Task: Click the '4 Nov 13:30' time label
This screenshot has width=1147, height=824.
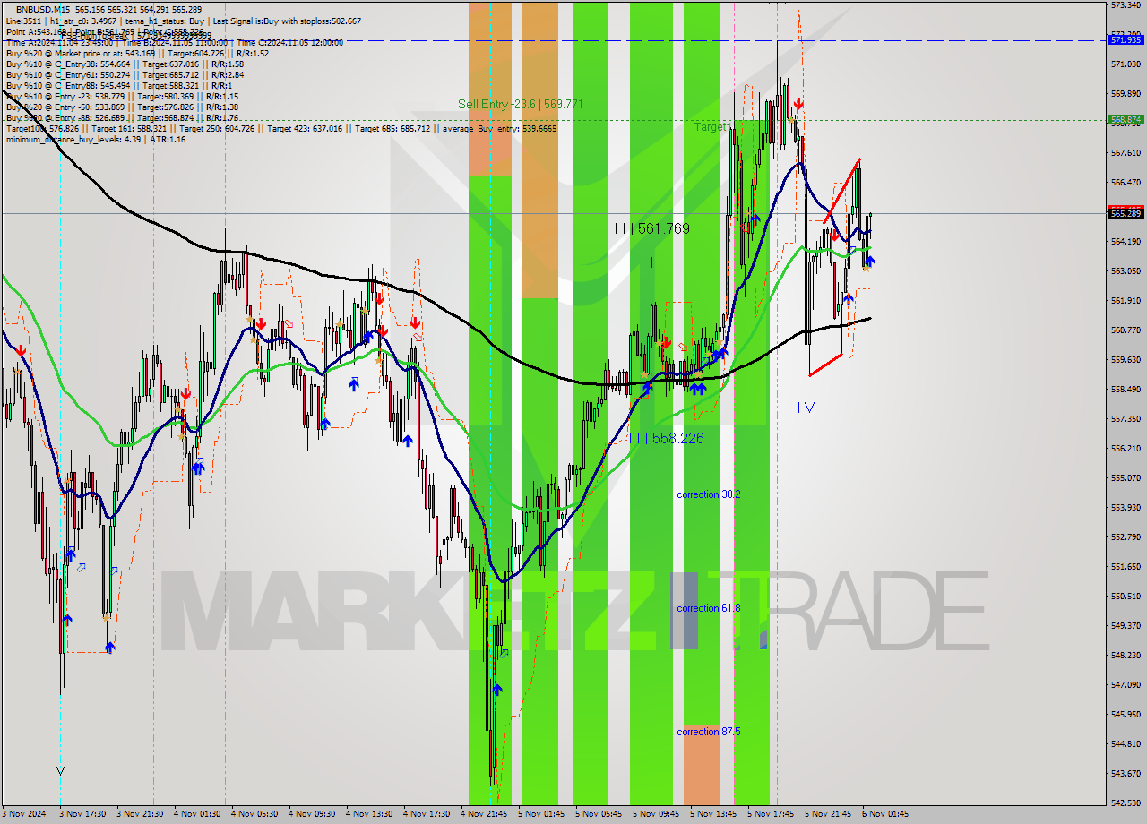Action: click(x=369, y=814)
